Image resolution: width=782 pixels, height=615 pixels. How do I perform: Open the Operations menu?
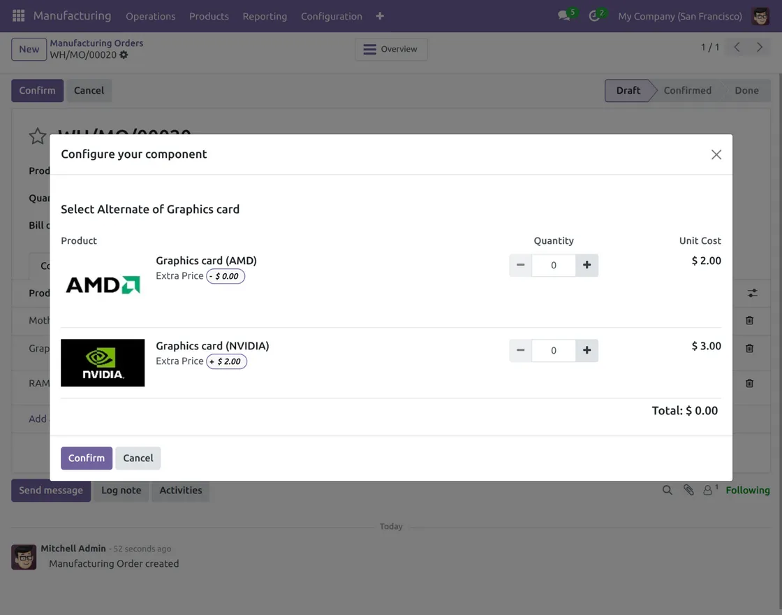tap(151, 16)
